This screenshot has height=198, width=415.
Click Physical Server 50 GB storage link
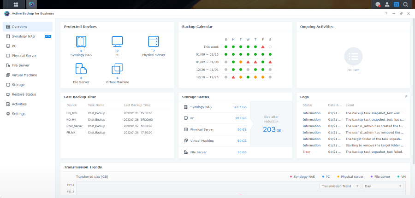pyautogui.click(x=242, y=129)
